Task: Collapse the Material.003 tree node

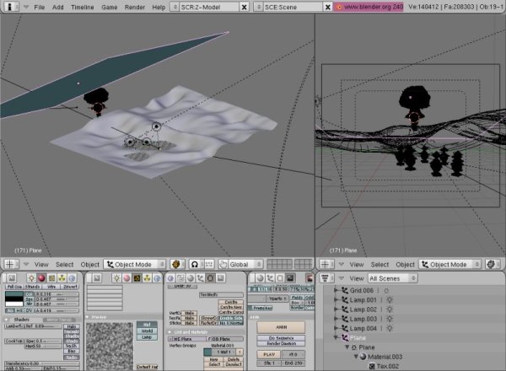Action: 356,357
